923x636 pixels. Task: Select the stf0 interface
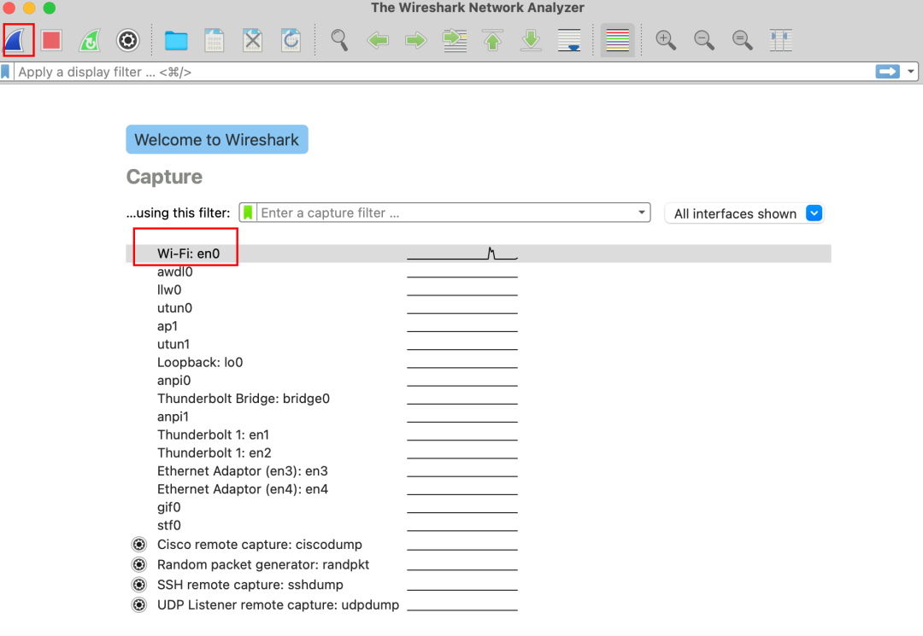point(168,526)
